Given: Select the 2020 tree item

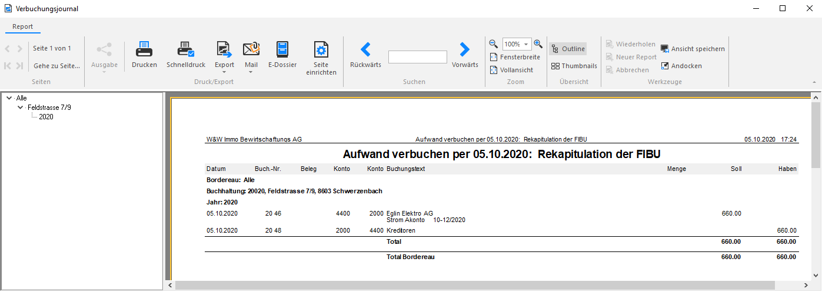Looking at the screenshot, I should pyautogui.click(x=46, y=117).
